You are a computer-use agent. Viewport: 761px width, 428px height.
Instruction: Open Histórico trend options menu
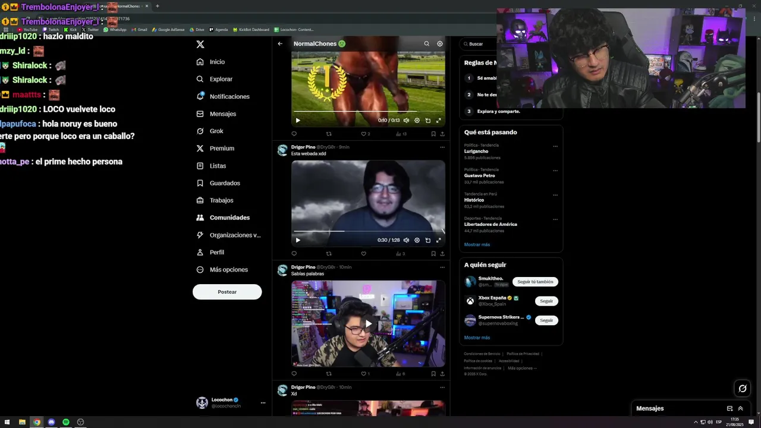(x=555, y=195)
